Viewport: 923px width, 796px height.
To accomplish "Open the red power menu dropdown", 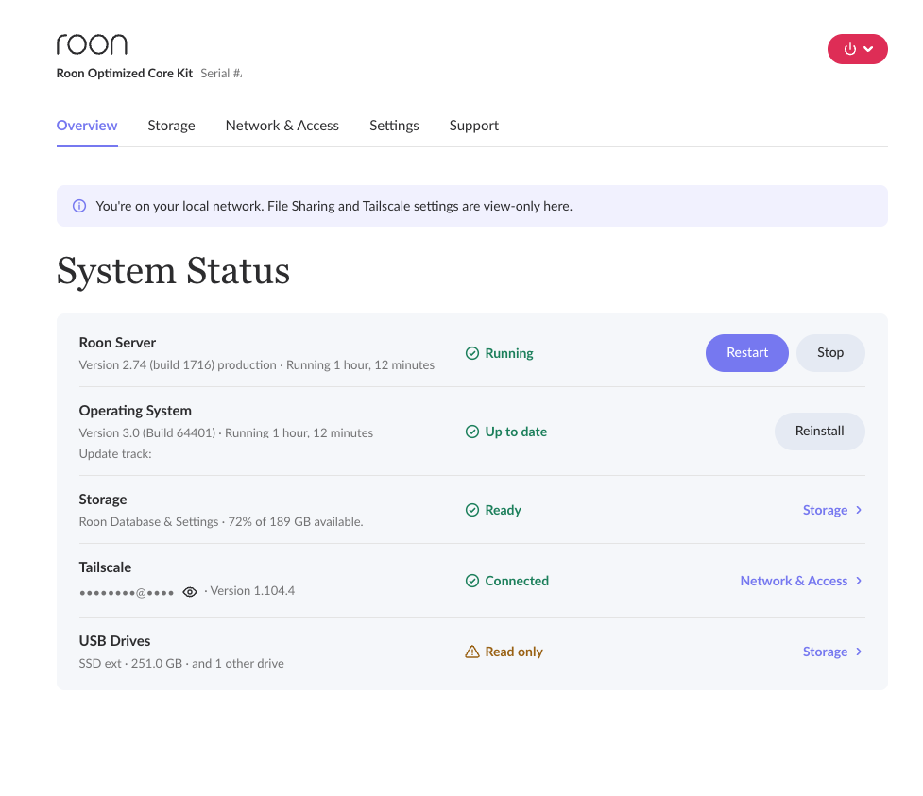I will click(x=857, y=49).
